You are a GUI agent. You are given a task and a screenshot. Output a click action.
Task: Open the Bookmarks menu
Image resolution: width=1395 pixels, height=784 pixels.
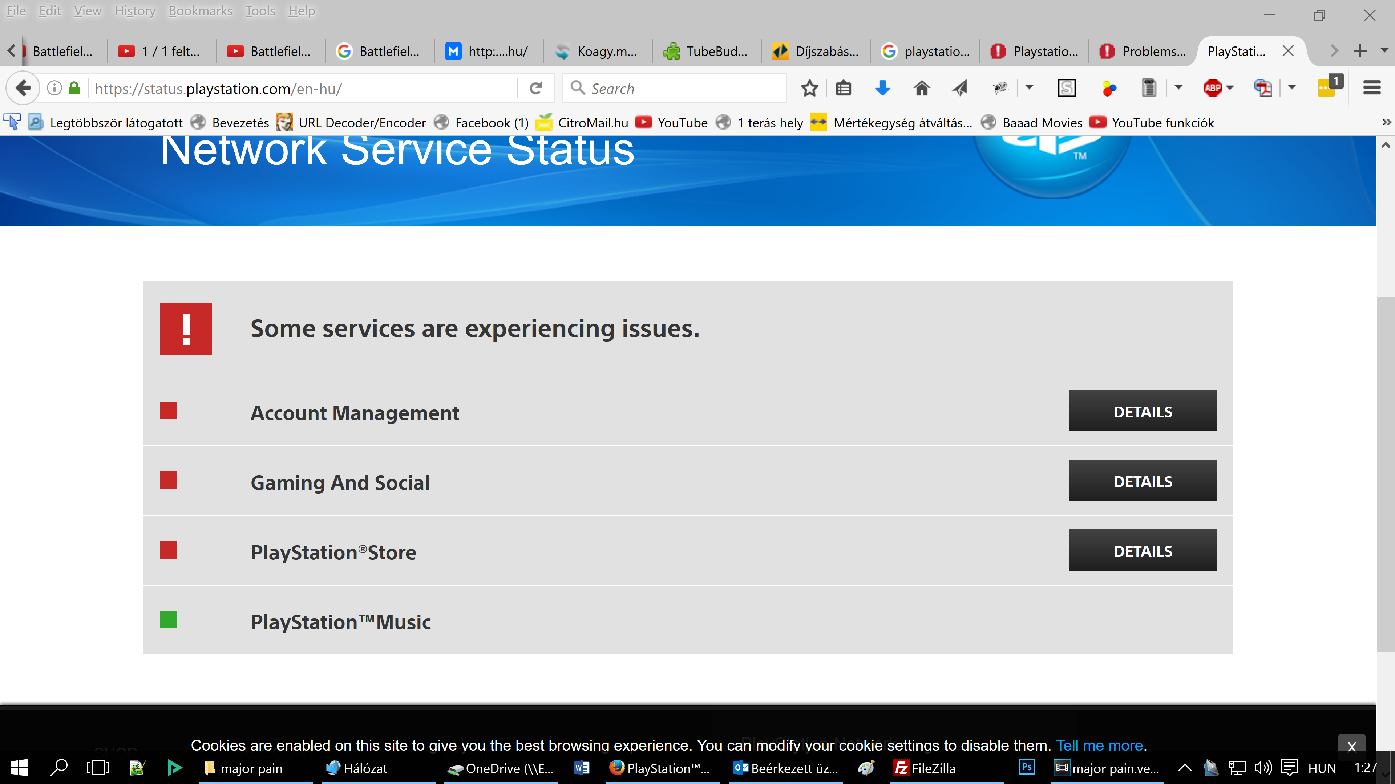[201, 11]
